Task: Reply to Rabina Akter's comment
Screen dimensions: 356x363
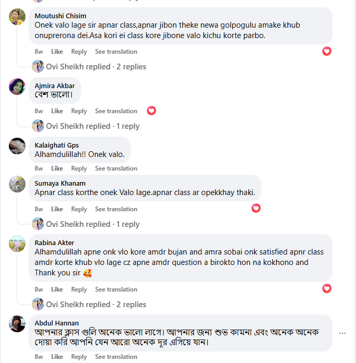Action: coord(79,289)
